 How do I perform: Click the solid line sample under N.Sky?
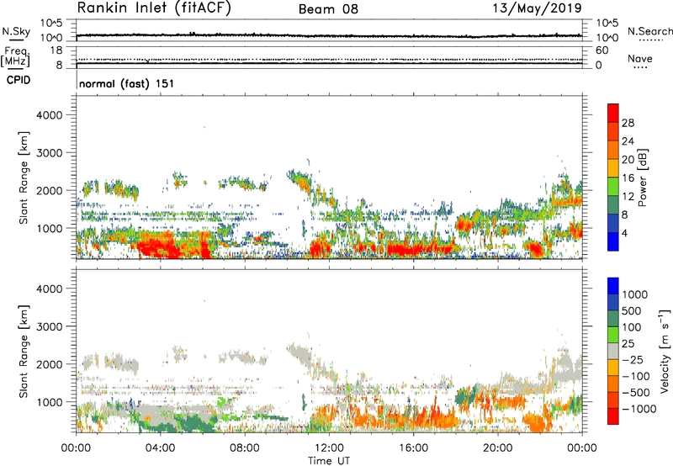[16, 40]
